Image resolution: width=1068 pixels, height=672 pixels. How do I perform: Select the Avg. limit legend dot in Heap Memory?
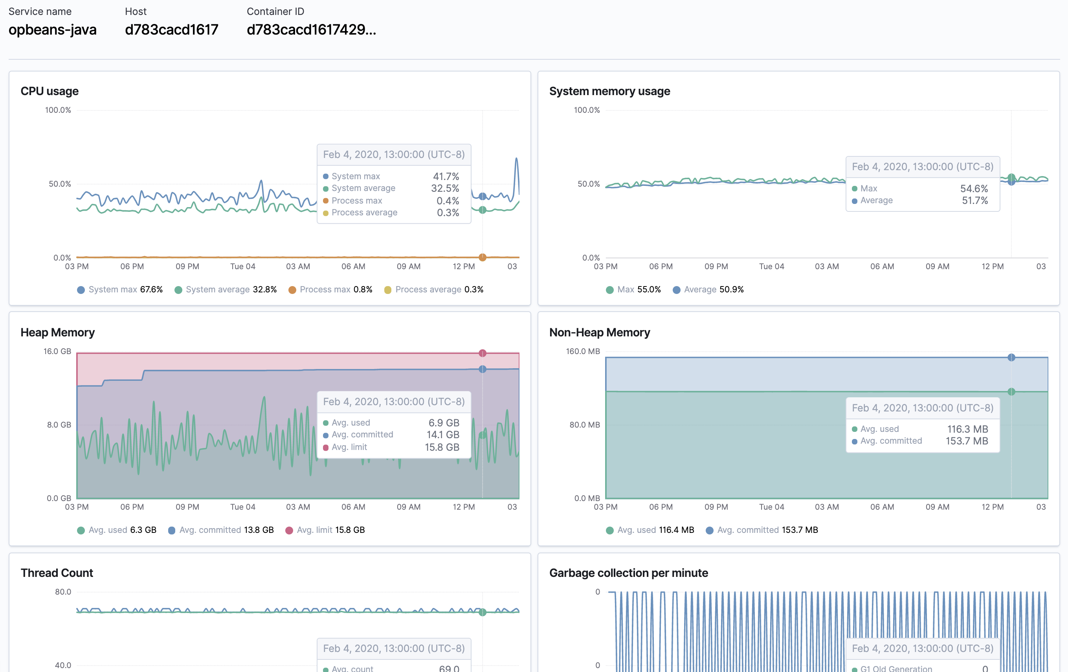(290, 530)
